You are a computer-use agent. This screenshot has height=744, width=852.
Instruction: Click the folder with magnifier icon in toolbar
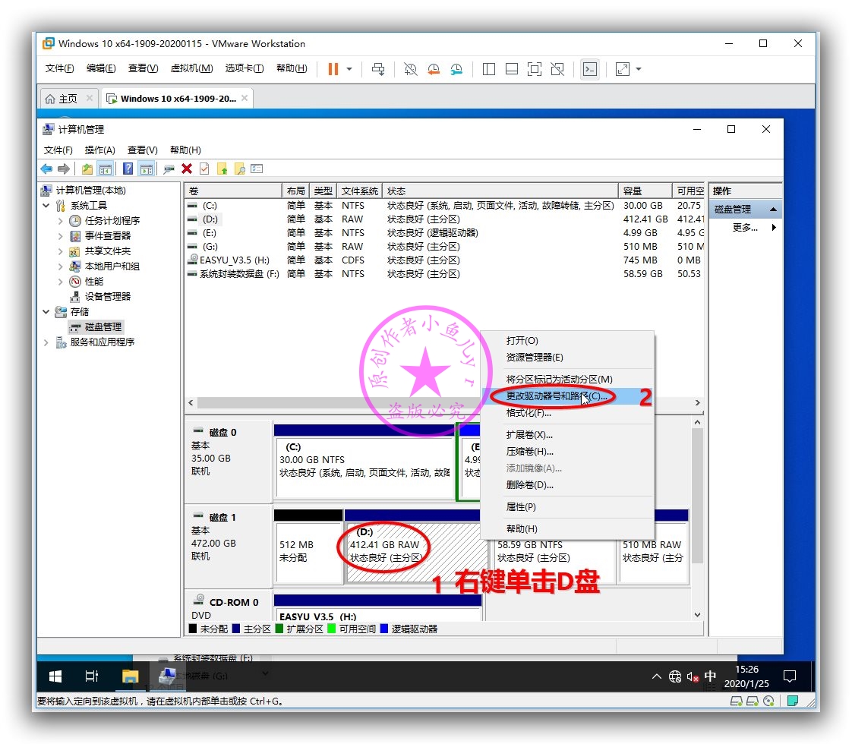point(240,169)
